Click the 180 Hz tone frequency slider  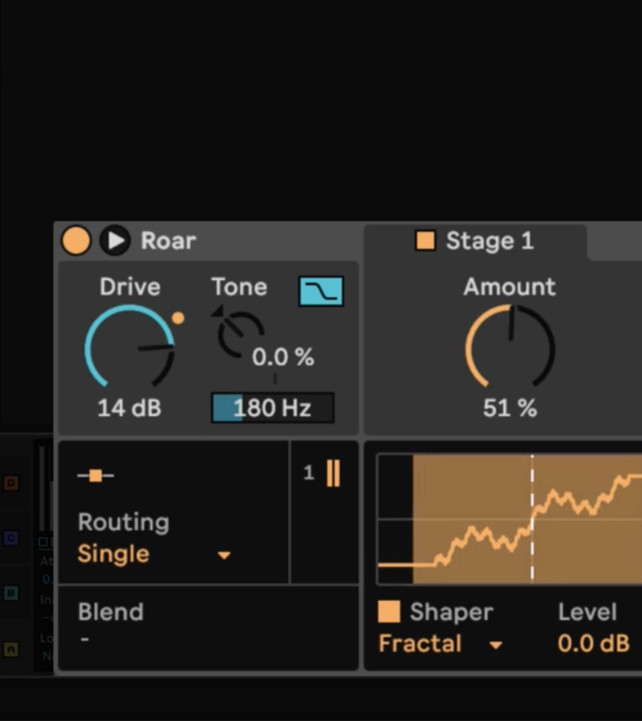coord(272,408)
